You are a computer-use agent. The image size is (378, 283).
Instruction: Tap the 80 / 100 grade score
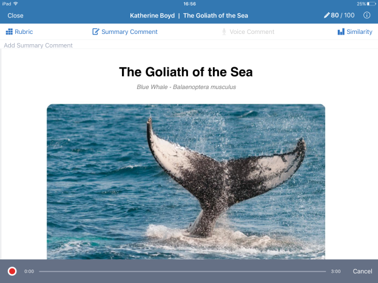click(343, 15)
